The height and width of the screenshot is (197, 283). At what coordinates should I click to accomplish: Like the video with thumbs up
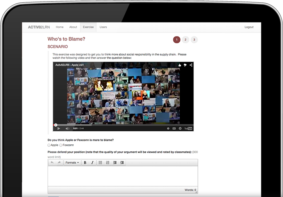tap(179, 65)
